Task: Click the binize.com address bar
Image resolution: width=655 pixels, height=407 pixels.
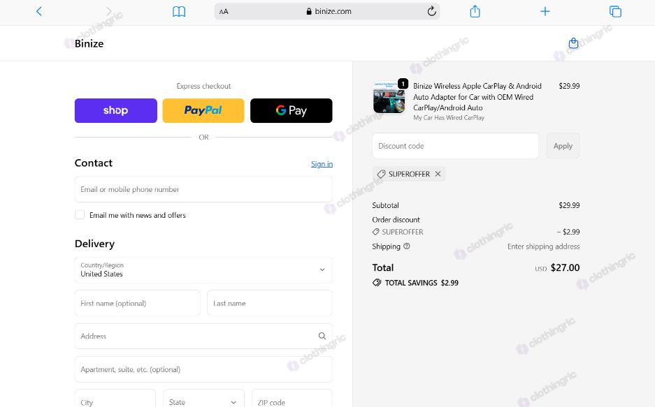Action: click(327, 11)
